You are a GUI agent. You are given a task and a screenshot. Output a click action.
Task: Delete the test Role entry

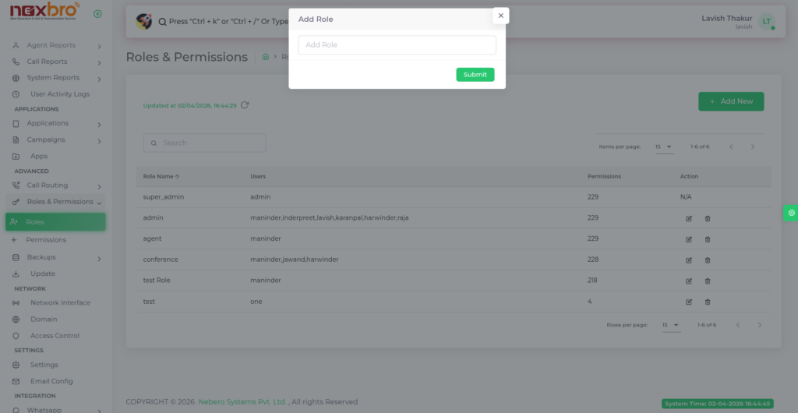(x=708, y=281)
